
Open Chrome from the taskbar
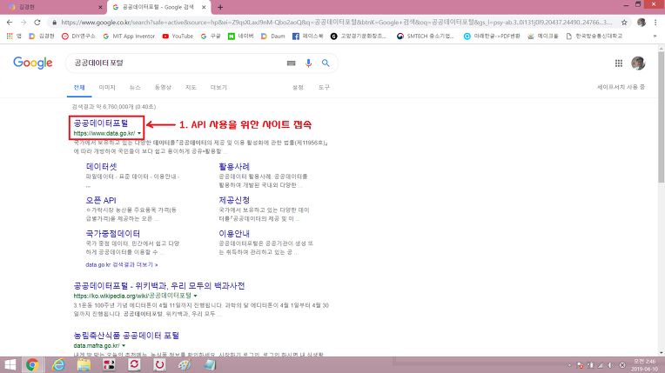[32, 364]
